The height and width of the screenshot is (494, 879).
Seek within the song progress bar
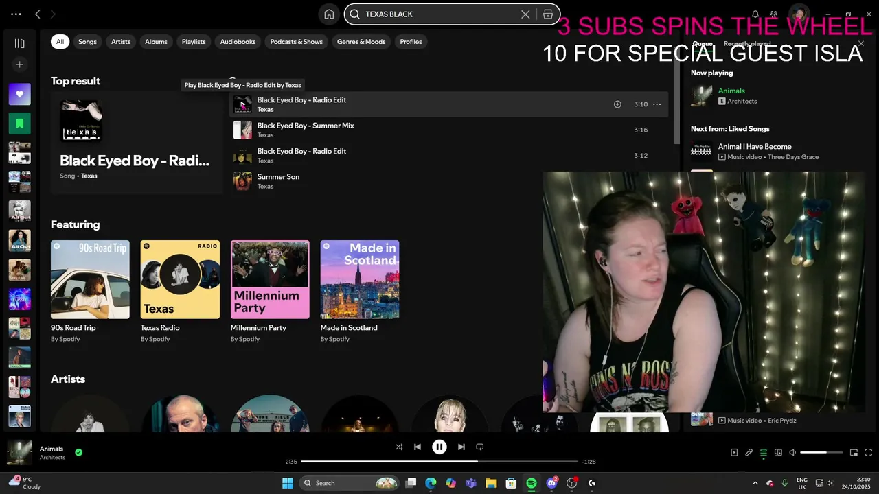[x=439, y=462]
